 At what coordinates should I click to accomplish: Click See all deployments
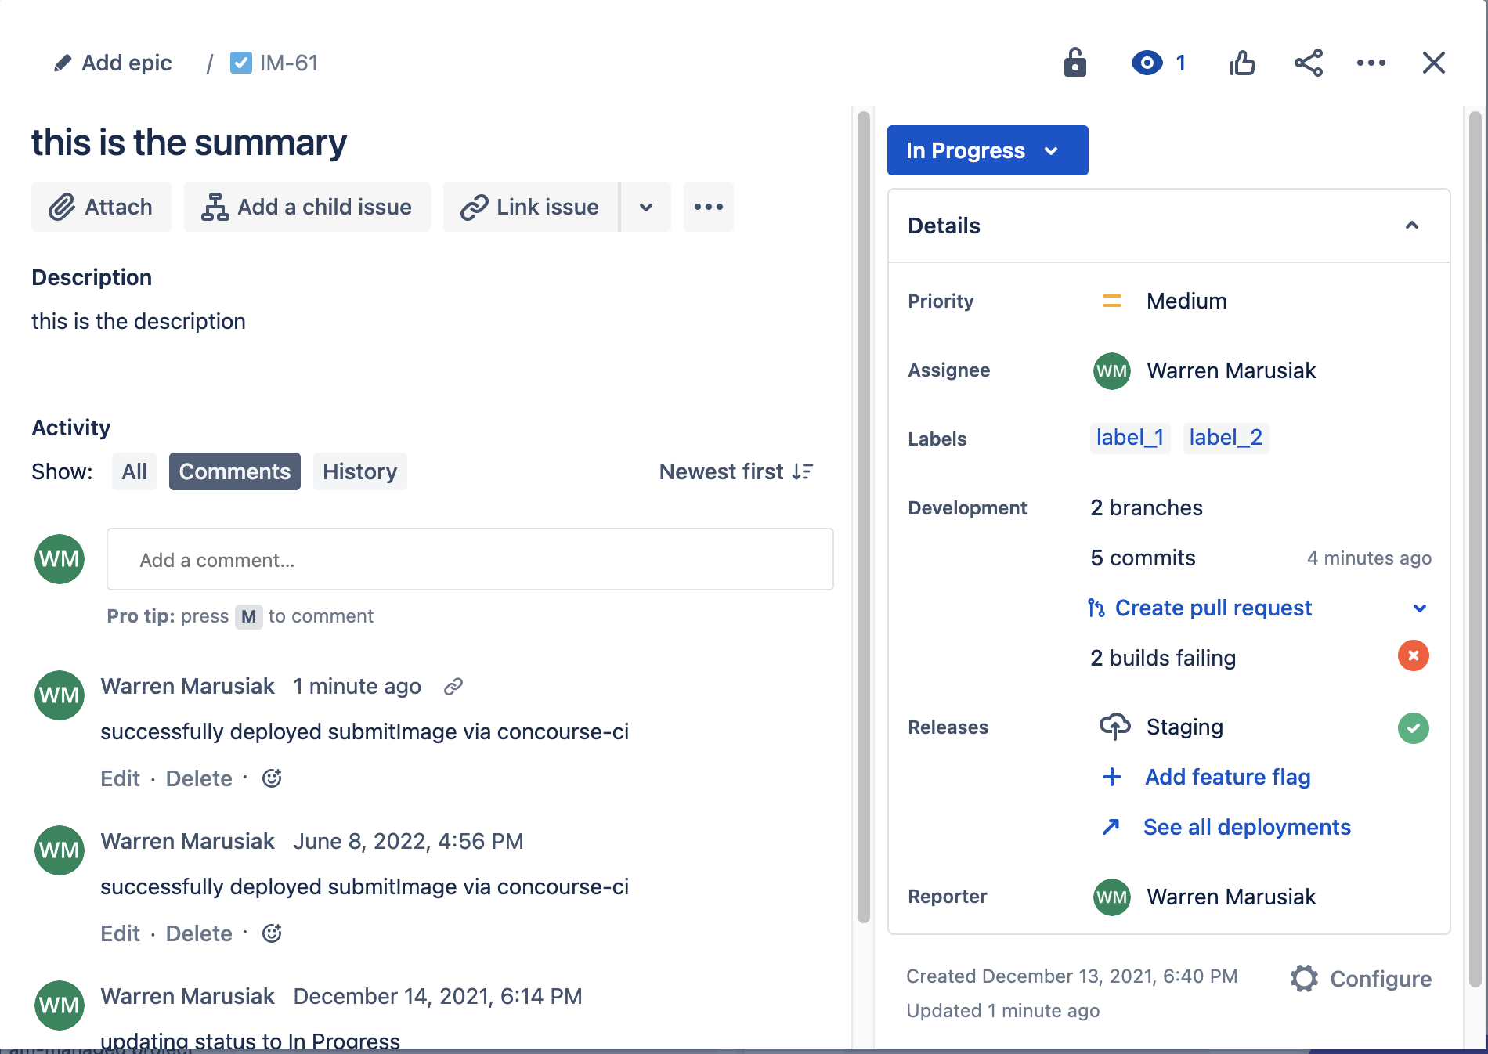[x=1247, y=827]
